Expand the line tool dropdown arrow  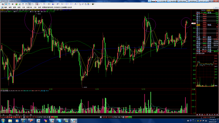(42, 4)
